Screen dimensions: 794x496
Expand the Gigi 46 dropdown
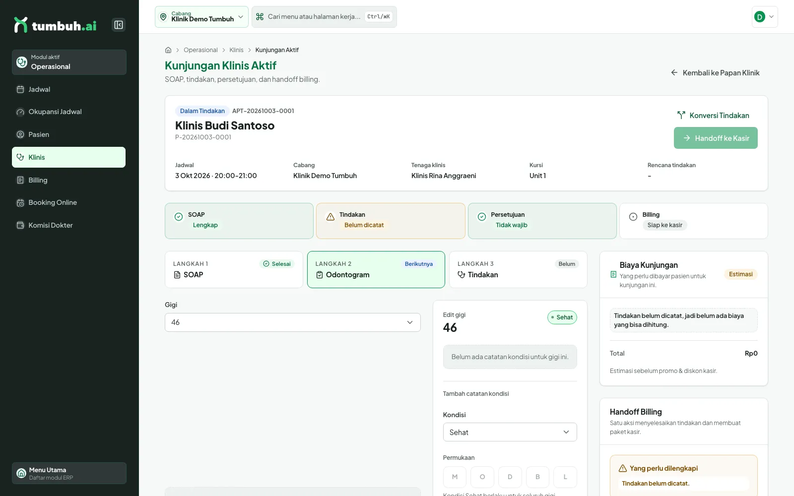pyautogui.click(x=293, y=322)
